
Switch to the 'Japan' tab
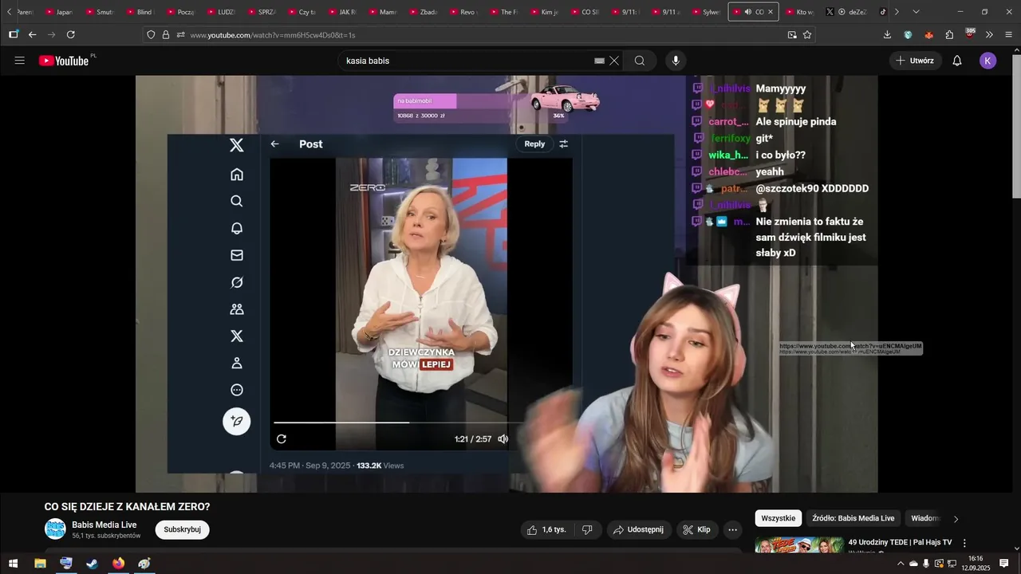click(x=59, y=12)
